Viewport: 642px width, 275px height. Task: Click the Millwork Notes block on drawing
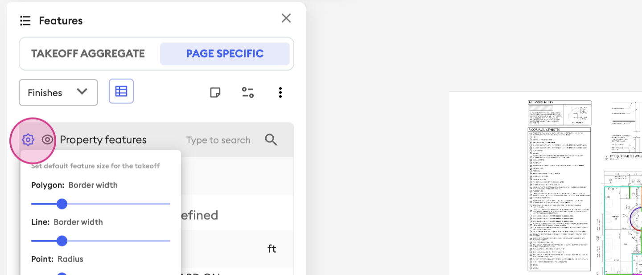point(560,112)
